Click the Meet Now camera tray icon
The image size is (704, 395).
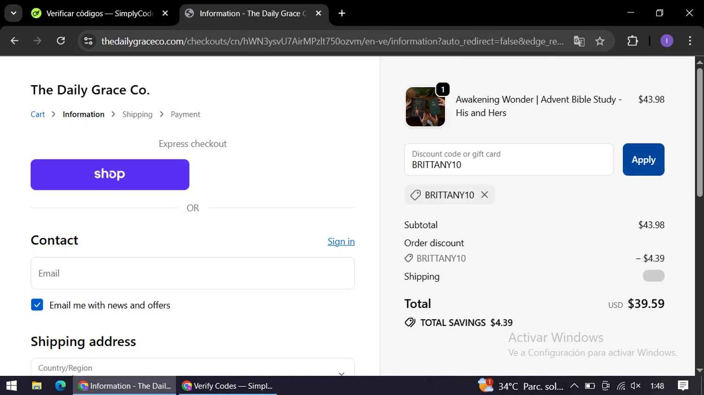click(605, 386)
